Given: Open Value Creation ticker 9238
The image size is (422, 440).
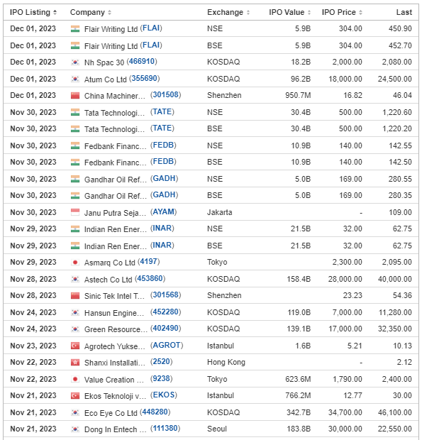Looking at the screenshot, I should click(x=161, y=379).
